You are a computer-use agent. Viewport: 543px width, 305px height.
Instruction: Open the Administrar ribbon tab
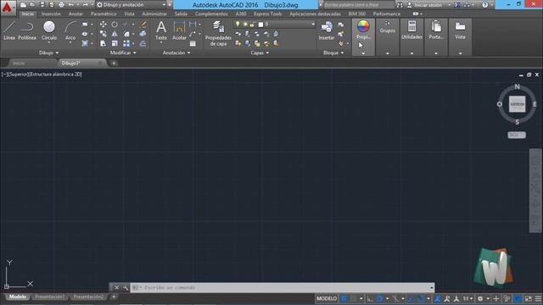154,14
